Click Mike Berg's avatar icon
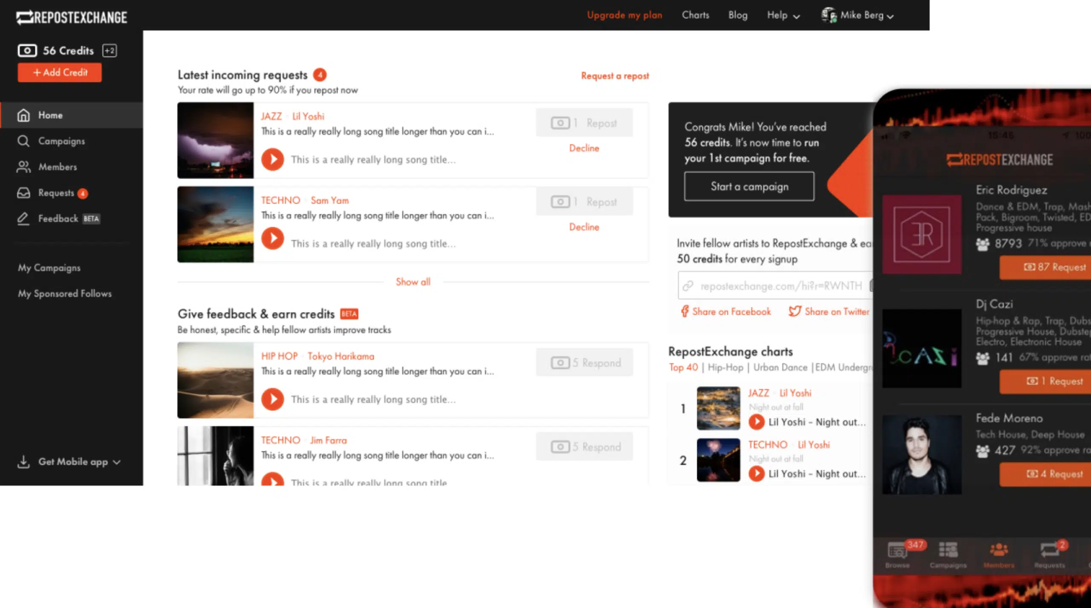The image size is (1091, 608). coord(829,15)
